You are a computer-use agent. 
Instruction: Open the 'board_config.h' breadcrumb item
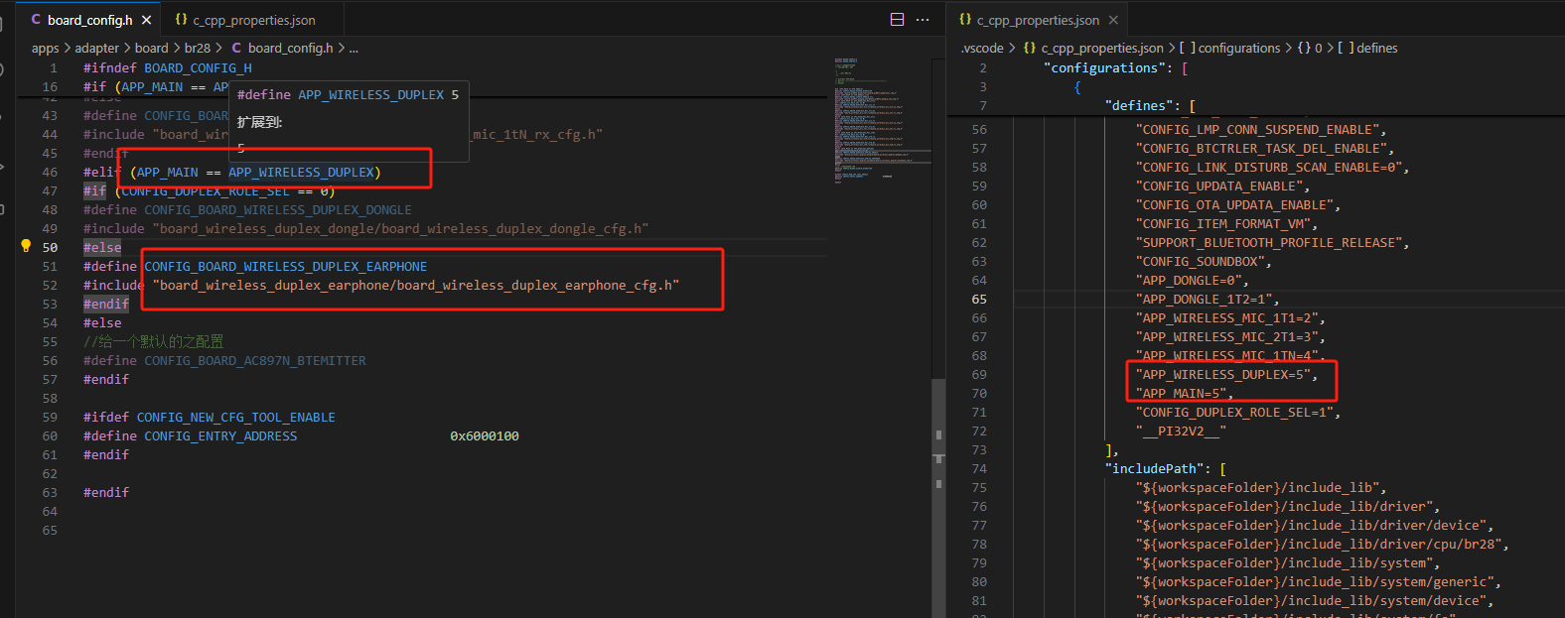pos(290,48)
